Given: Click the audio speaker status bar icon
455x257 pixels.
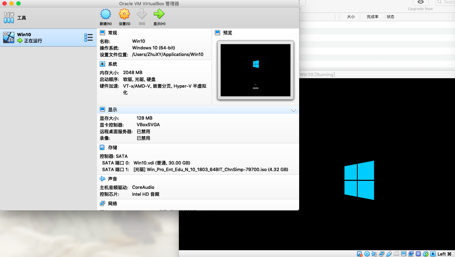Looking at the screenshot, I should coord(374,254).
